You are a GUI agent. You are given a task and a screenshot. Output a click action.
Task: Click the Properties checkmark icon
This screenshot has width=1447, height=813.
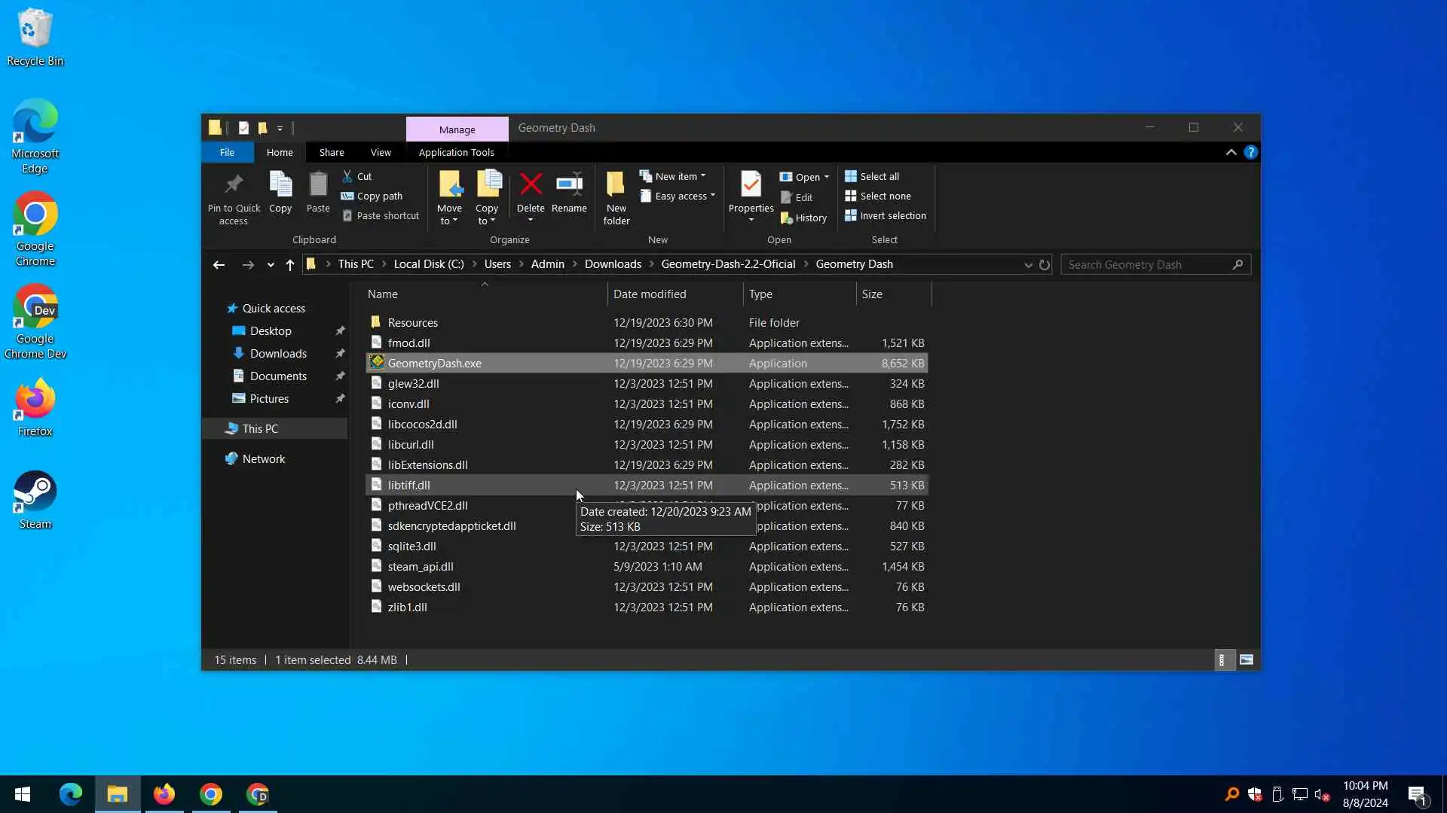click(x=751, y=184)
